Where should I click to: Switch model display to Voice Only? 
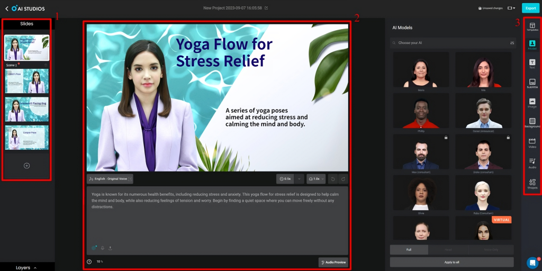[492, 249]
